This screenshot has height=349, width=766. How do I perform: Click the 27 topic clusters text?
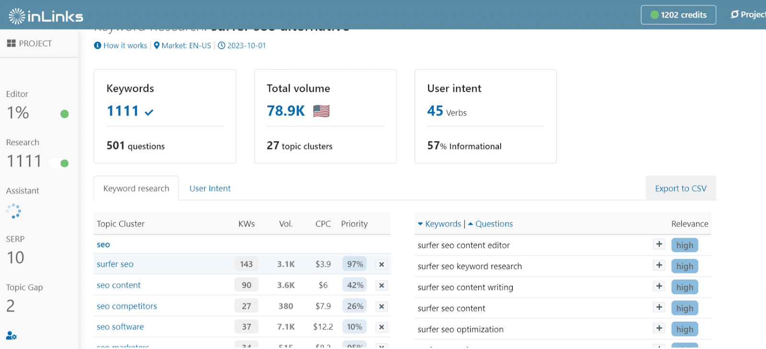coord(300,146)
